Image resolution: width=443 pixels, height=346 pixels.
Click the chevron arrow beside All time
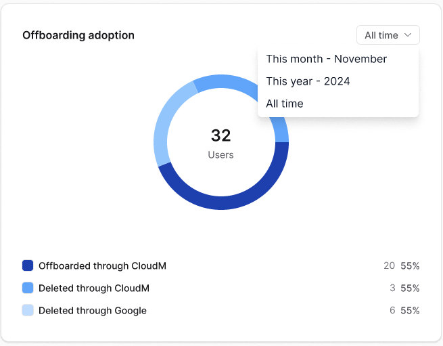pos(408,35)
